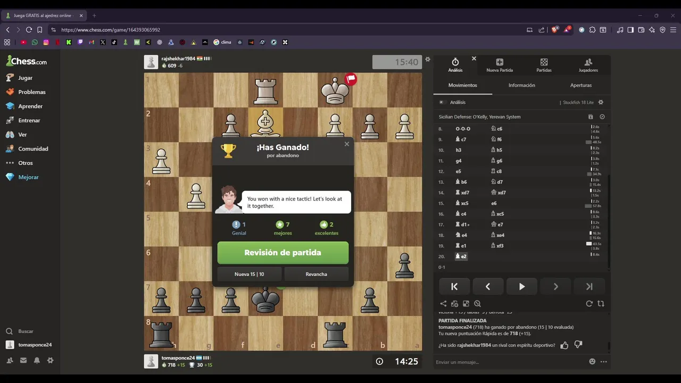Give thumbs down for rajshekhar1984 sportsmanship

578,345
